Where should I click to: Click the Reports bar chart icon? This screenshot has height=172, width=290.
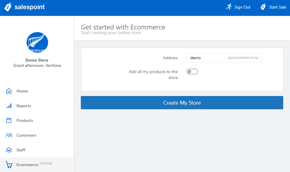click(9, 106)
